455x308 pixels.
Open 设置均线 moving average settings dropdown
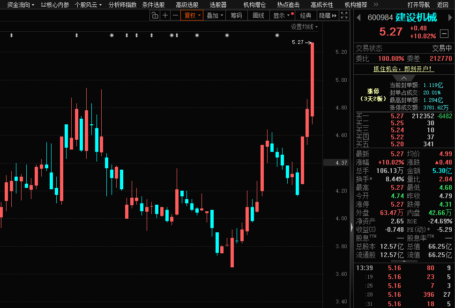[x=304, y=27]
